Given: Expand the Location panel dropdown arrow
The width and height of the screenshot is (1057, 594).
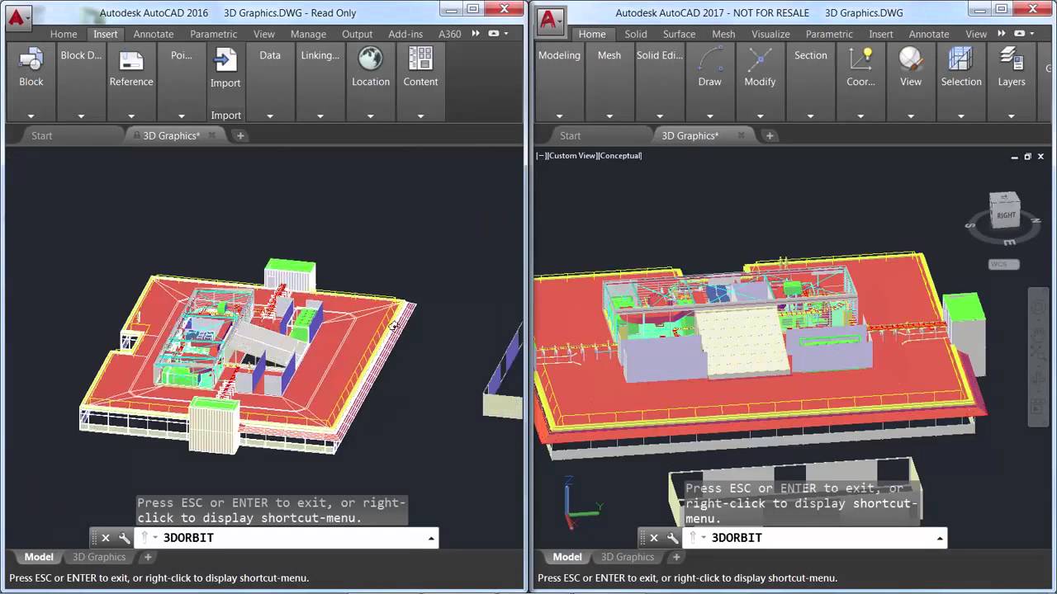Looking at the screenshot, I should click(370, 115).
